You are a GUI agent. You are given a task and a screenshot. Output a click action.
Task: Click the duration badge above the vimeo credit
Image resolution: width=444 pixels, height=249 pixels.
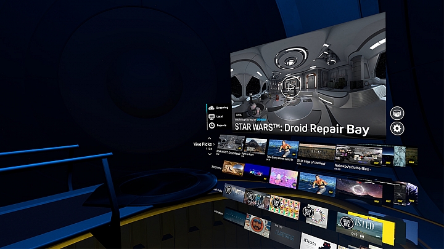pyautogui.click(x=239, y=115)
